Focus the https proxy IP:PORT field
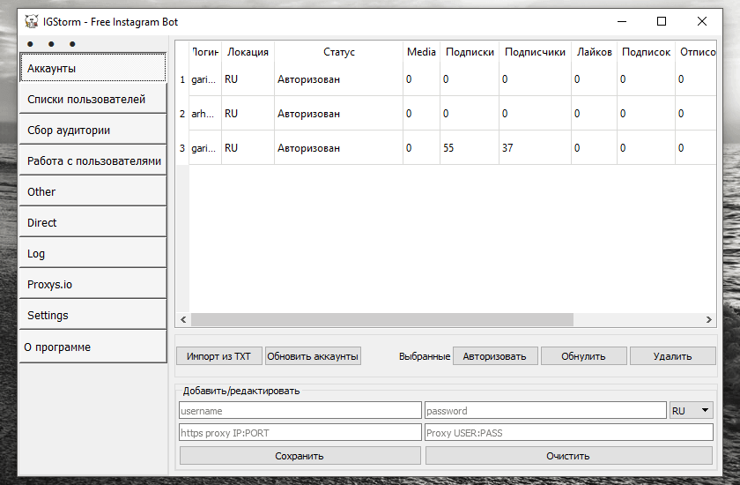 [x=300, y=433]
